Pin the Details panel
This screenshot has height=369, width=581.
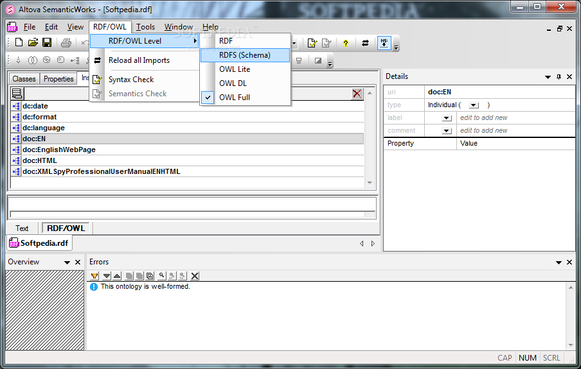coord(559,76)
